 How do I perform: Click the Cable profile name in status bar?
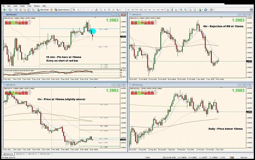[148, 158]
